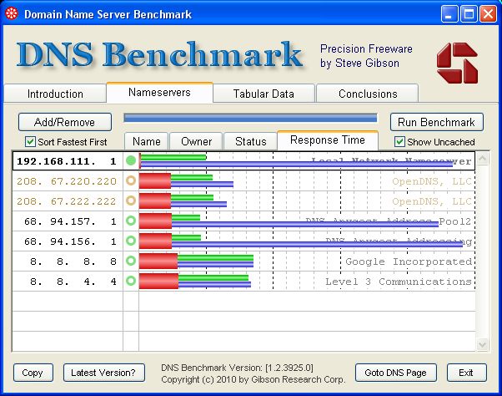This screenshot has height=396, width=502.
Task: Toggle Sort Fastest First checkbox
Action: 31,142
